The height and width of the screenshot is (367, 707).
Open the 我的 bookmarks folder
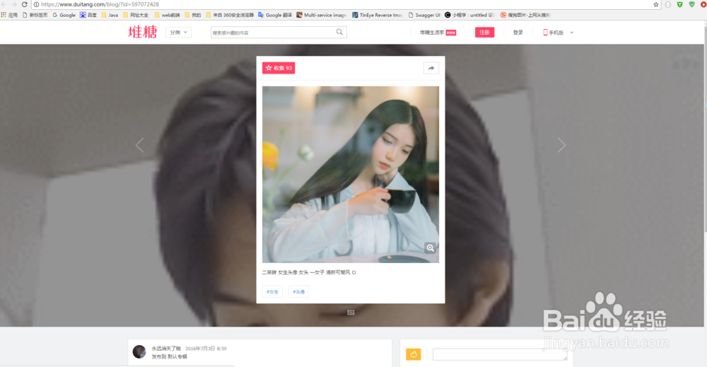point(192,15)
